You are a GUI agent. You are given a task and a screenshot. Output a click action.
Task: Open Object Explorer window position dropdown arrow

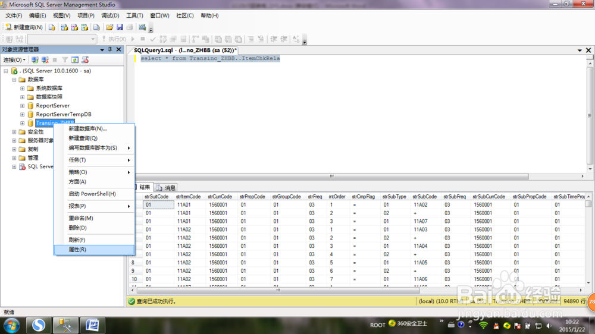(102, 50)
